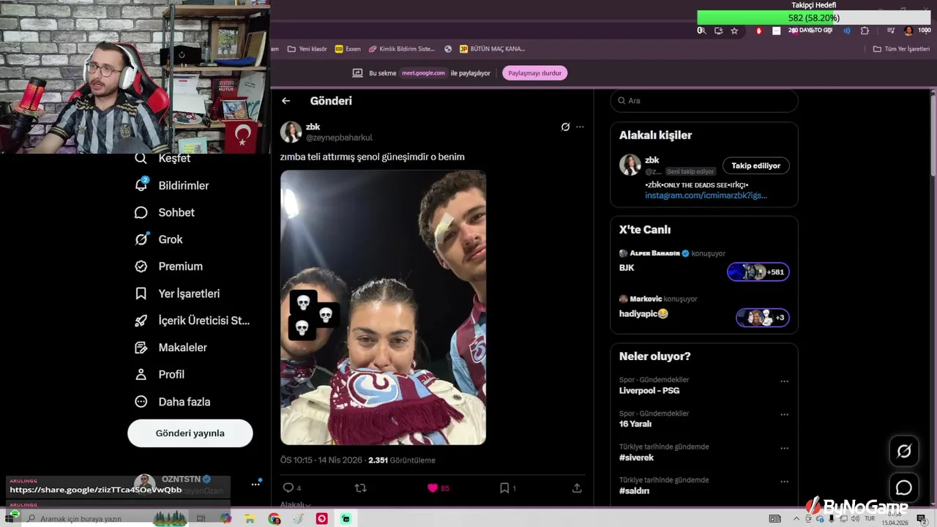This screenshot has height=527, width=937.
Task: Open the red stop-hand blocker extension
Action: (x=758, y=31)
